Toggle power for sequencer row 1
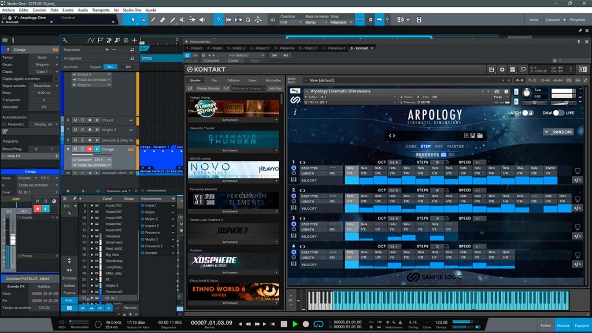Screen dimensions: 592x333 click(294, 168)
